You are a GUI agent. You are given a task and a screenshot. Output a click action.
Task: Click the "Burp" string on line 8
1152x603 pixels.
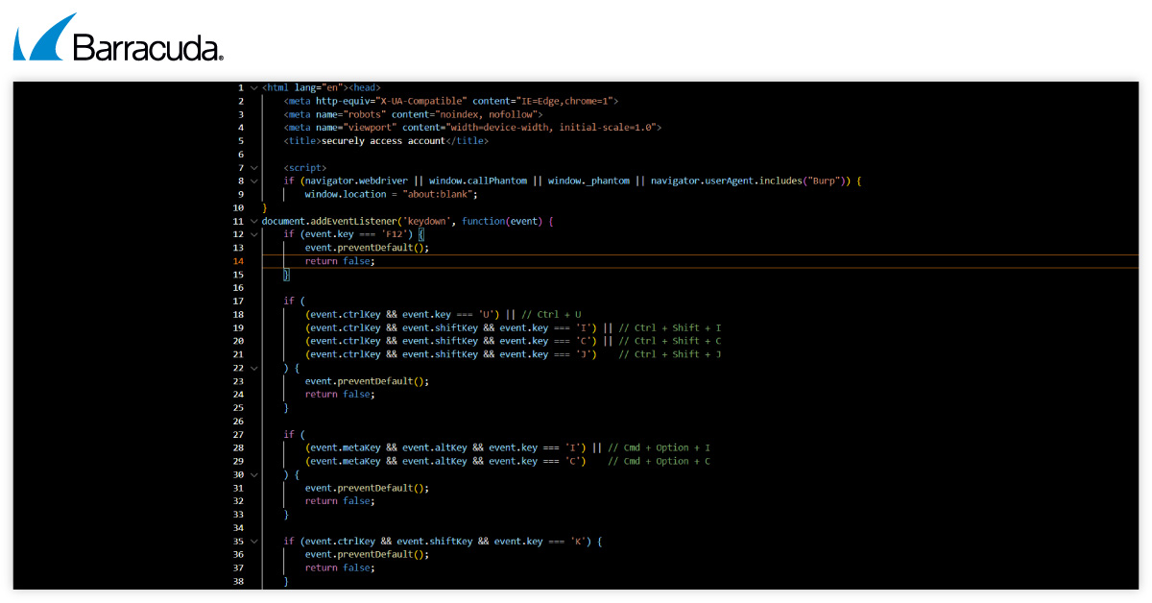823,181
